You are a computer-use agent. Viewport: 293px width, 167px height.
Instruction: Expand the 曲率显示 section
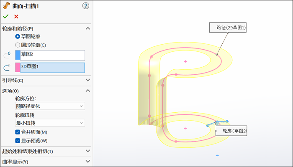(87, 161)
